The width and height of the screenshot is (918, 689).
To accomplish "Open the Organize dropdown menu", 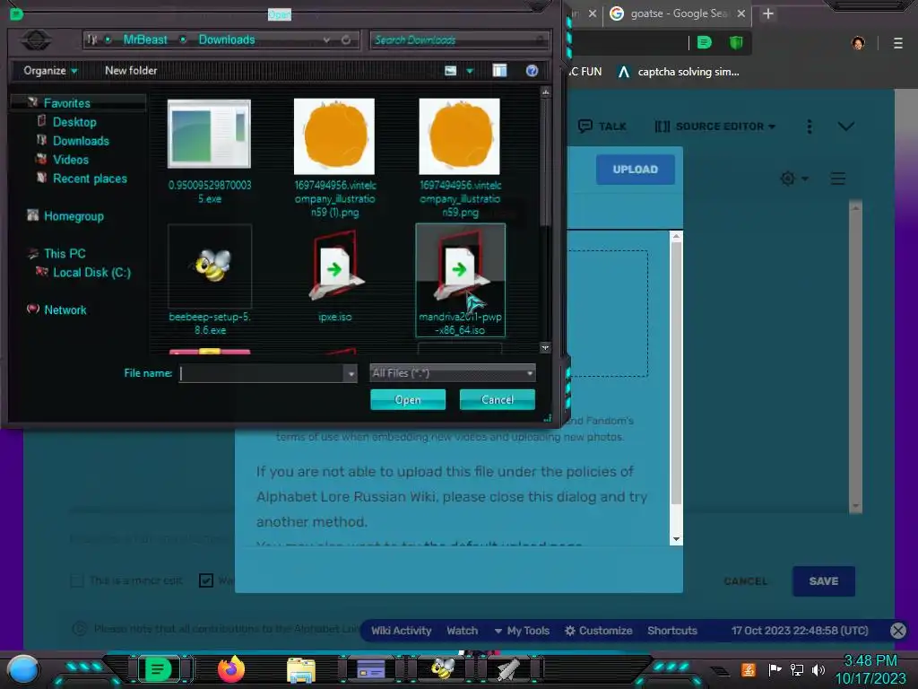I will tap(50, 70).
